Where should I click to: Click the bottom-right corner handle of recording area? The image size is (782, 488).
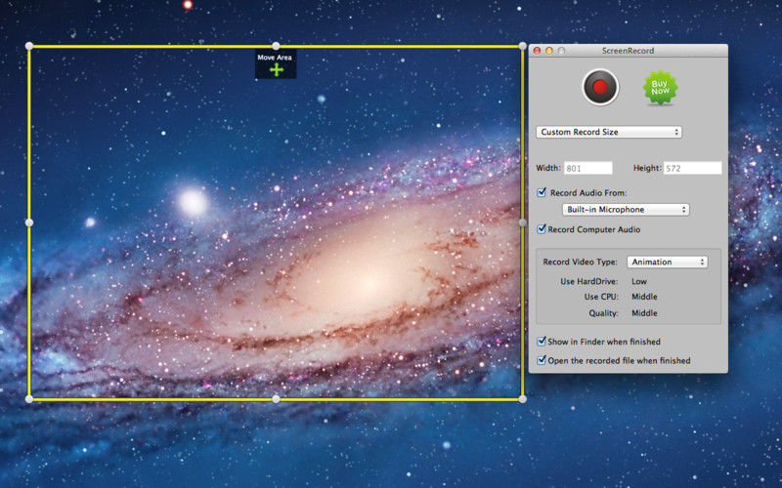pyautogui.click(x=522, y=399)
